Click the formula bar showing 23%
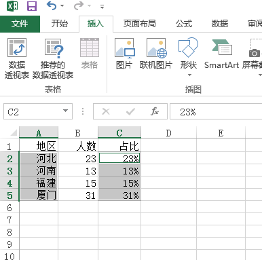This screenshot has width=262, height=260. 216,111
